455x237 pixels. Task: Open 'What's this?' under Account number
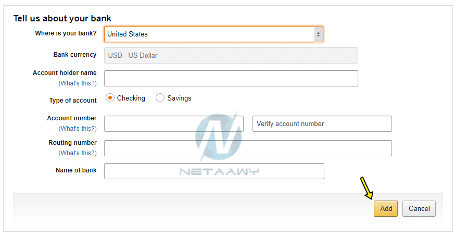(x=78, y=129)
